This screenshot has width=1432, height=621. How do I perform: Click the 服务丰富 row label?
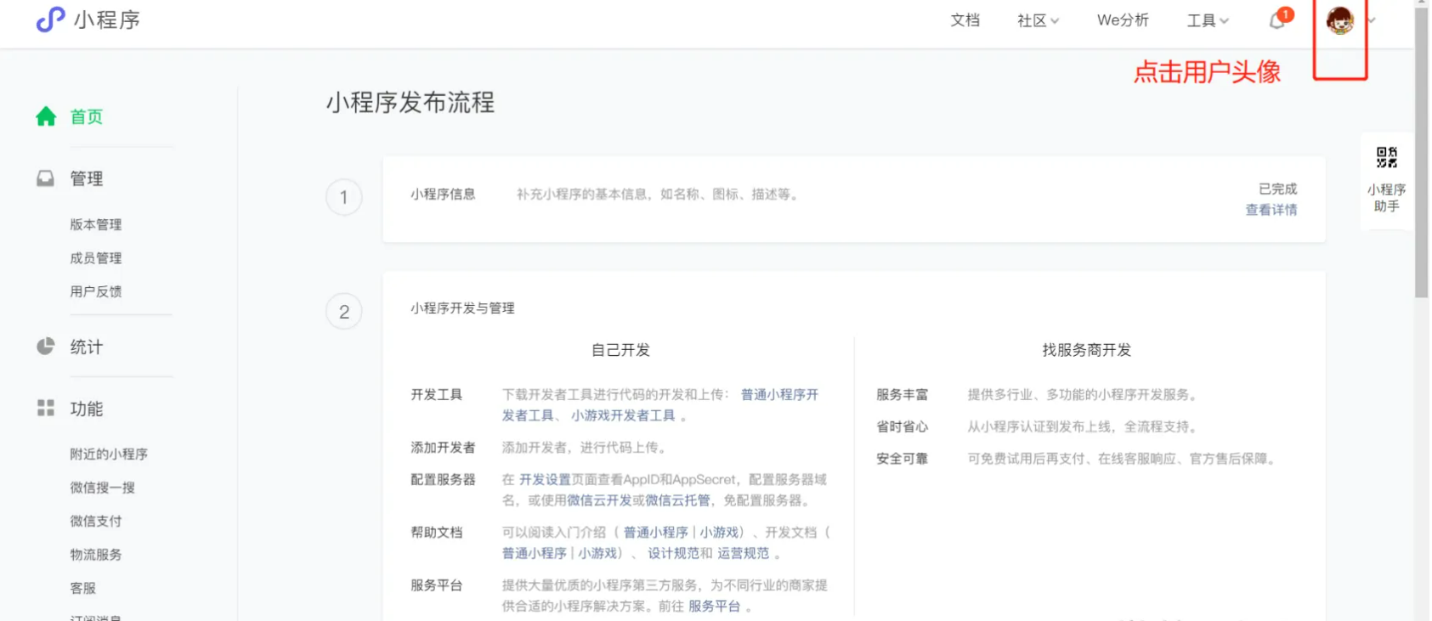point(902,394)
